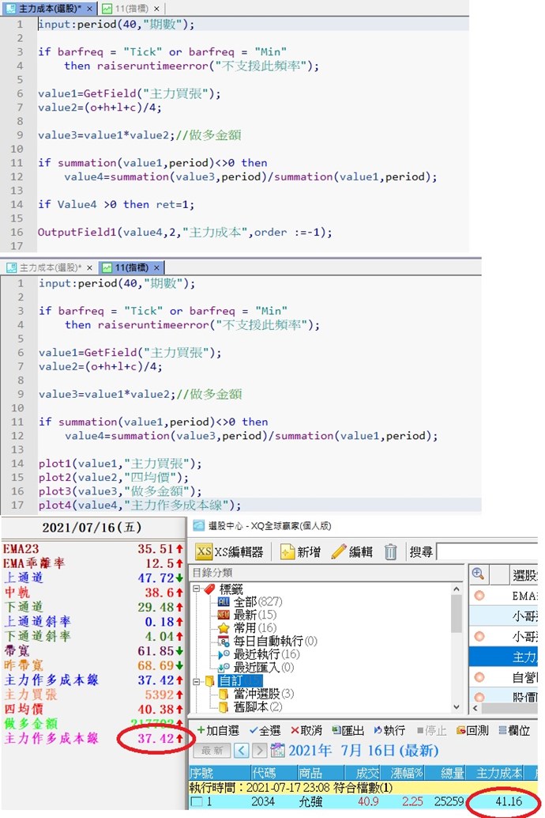This screenshot has width=545, height=818.
Task: Collapse the 自訂 folder tree node
Action: tap(197, 680)
